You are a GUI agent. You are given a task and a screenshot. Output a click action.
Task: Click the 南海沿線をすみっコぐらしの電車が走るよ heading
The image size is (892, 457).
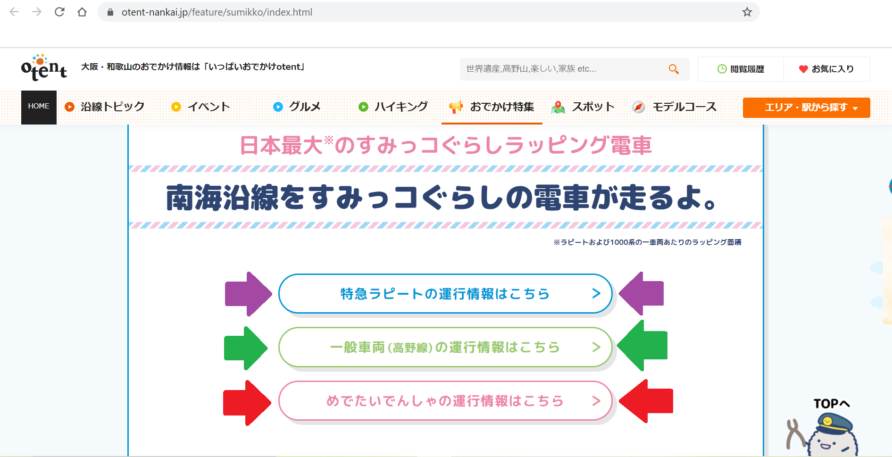[442, 197]
